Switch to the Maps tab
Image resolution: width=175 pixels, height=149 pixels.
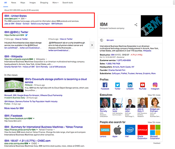click(23, 3)
